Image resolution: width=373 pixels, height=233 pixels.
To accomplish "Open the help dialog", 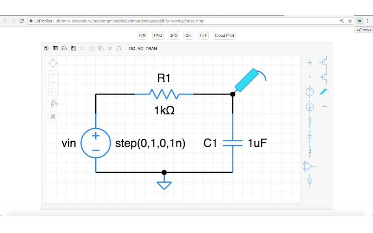I will point(46,48).
